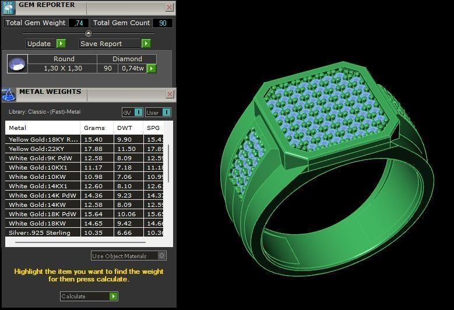The image size is (454, 310).
Task: Select the round gem thumbnail
Action: pyautogui.click(x=17, y=64)
